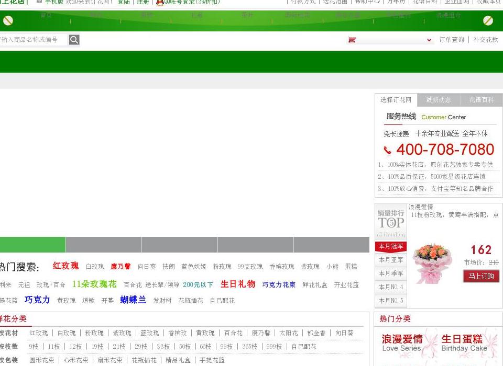Click large red 红玫瑰 hot search link
Image resolution: width=503 pixels, height=366 pixels.
click(x=66, y=266)
